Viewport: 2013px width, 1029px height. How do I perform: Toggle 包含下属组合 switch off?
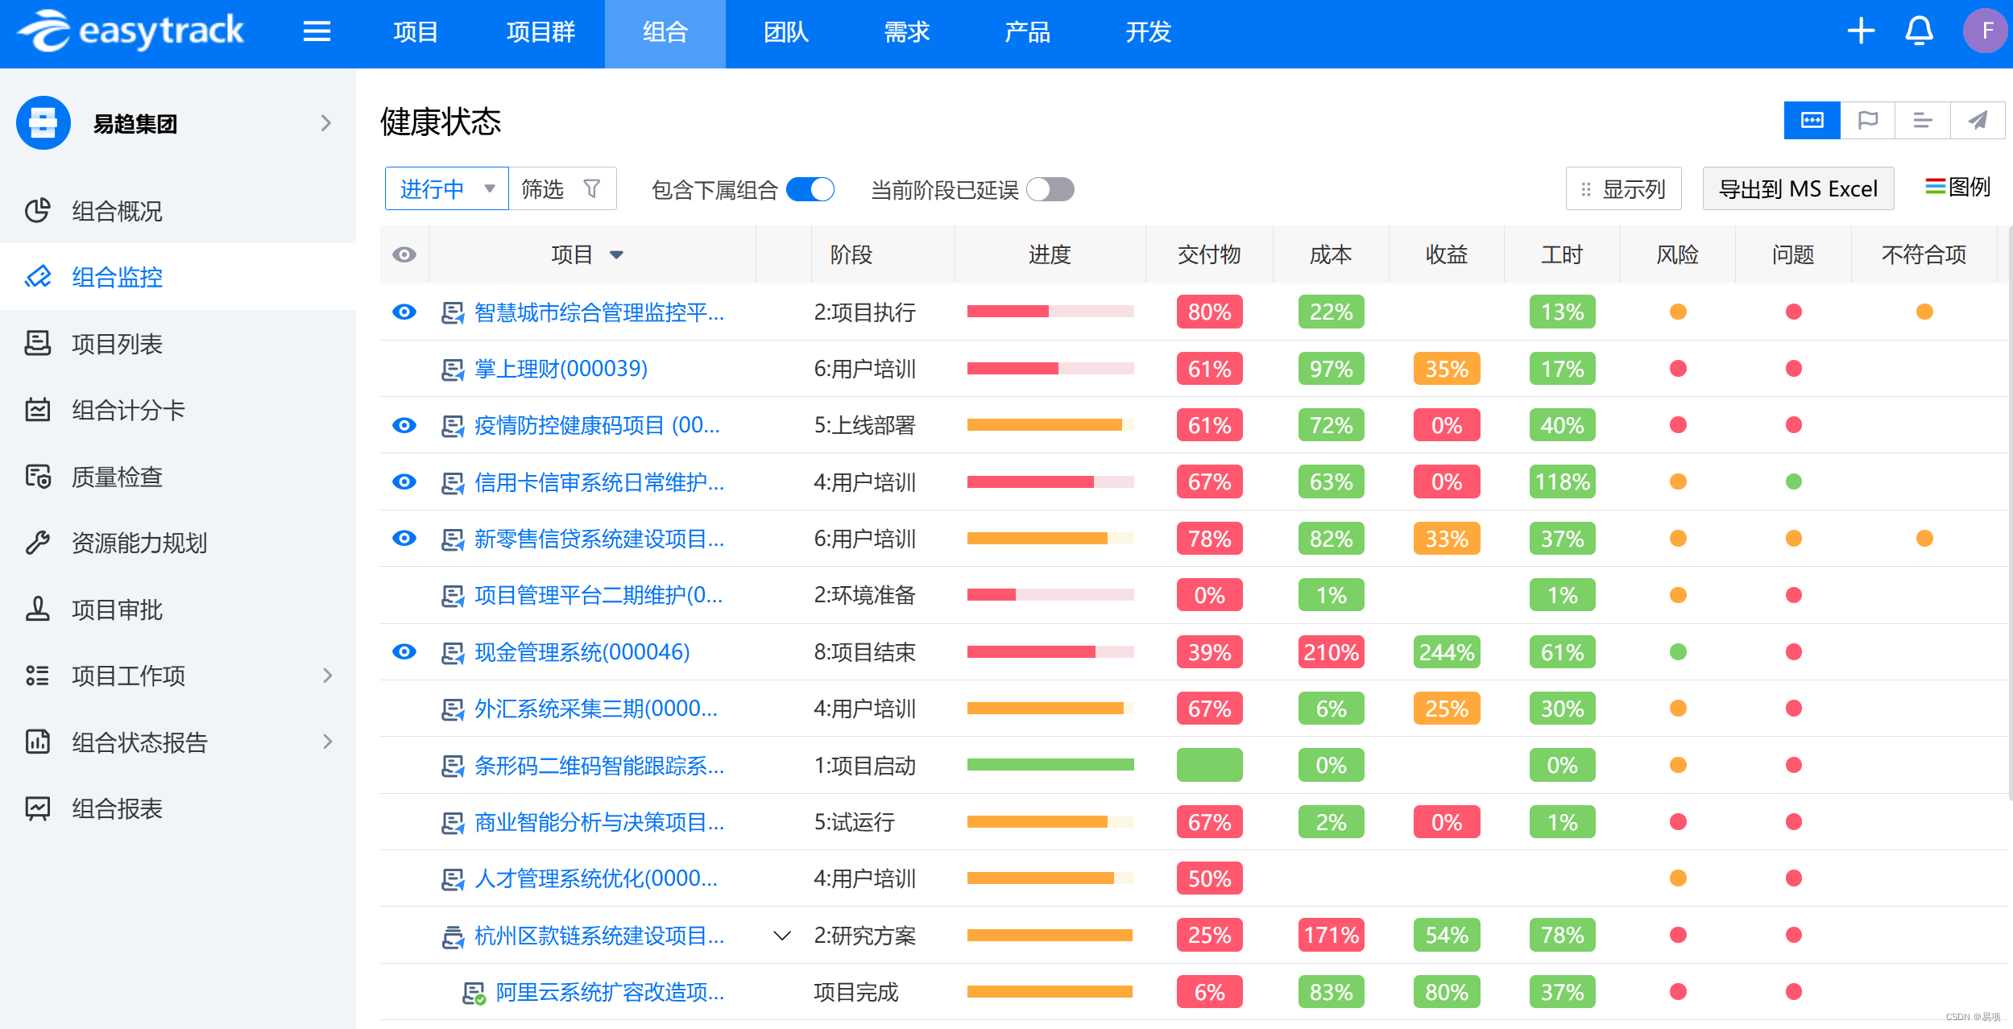[810, 190]
